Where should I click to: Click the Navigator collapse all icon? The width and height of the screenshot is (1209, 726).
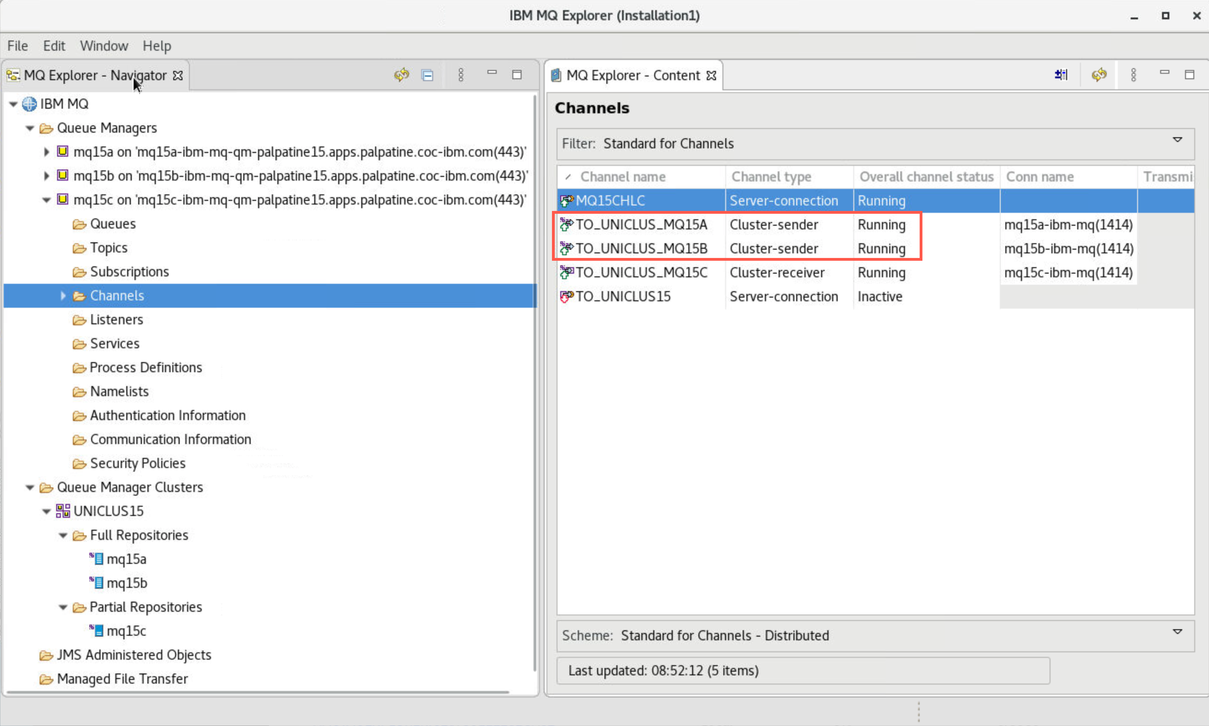pos(428,76)
